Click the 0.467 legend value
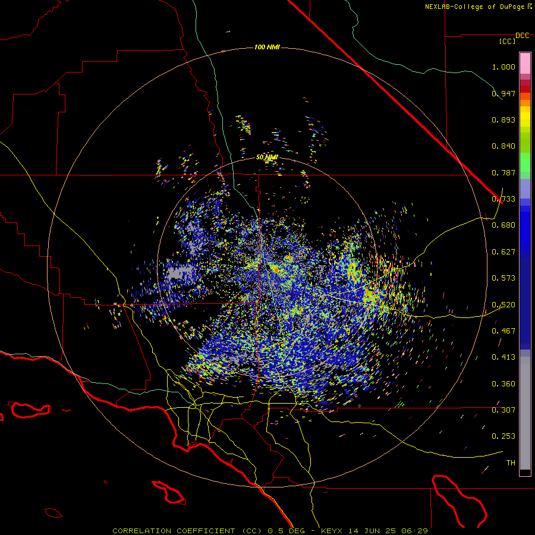The height and width of the screenshot is (535, 535). click(503, 331)
